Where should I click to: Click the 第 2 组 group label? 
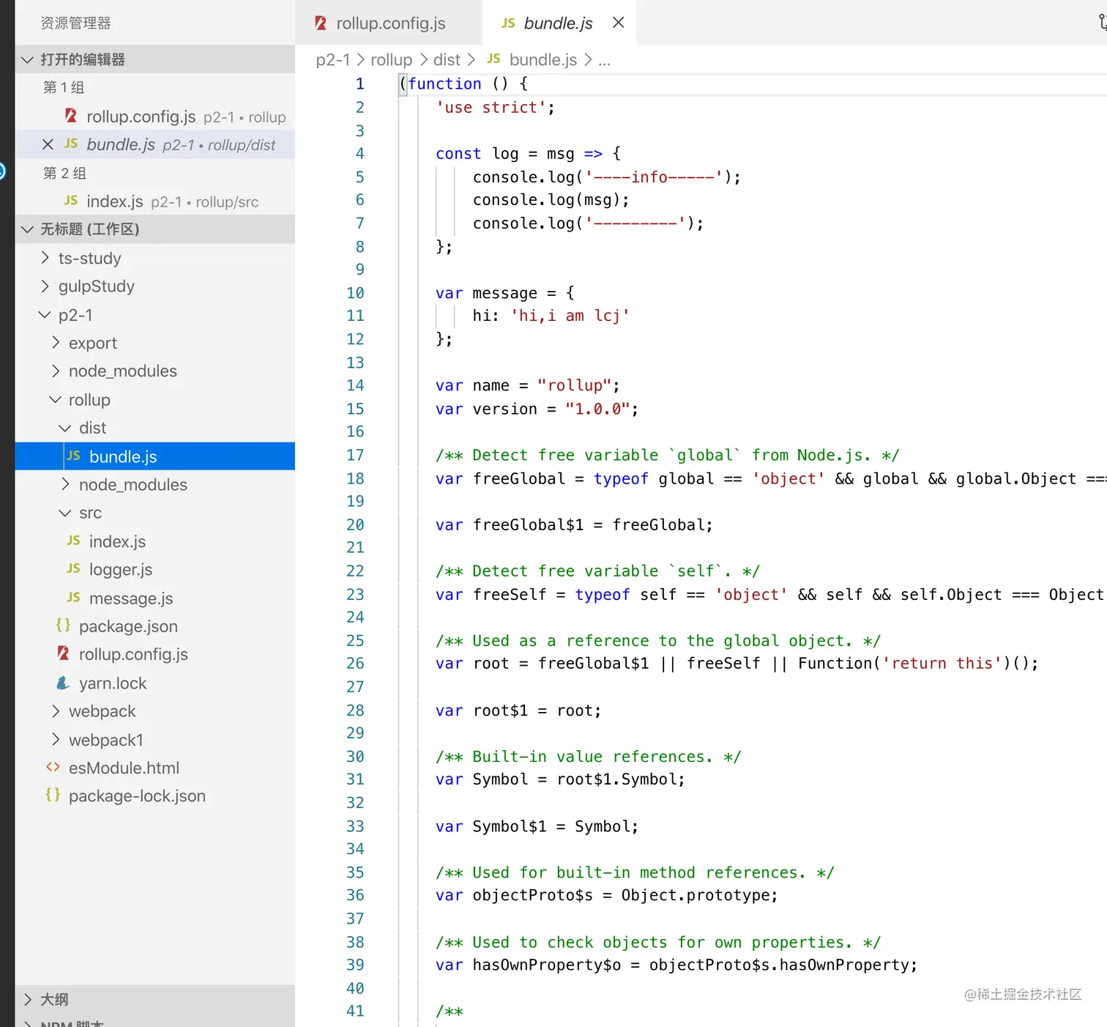tap(64, 173)
